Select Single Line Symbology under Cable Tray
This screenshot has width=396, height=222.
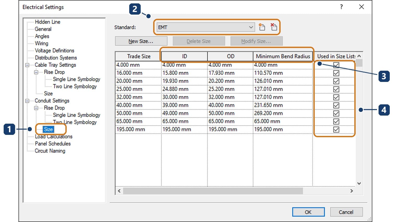tap(76, 79)
